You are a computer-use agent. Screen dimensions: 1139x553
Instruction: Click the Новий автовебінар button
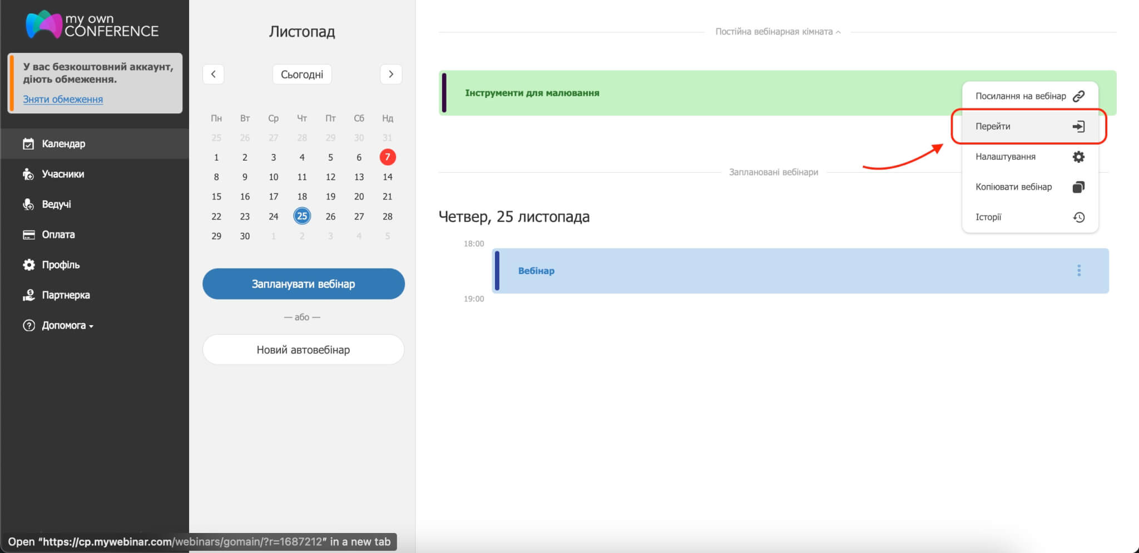(303, 350)
